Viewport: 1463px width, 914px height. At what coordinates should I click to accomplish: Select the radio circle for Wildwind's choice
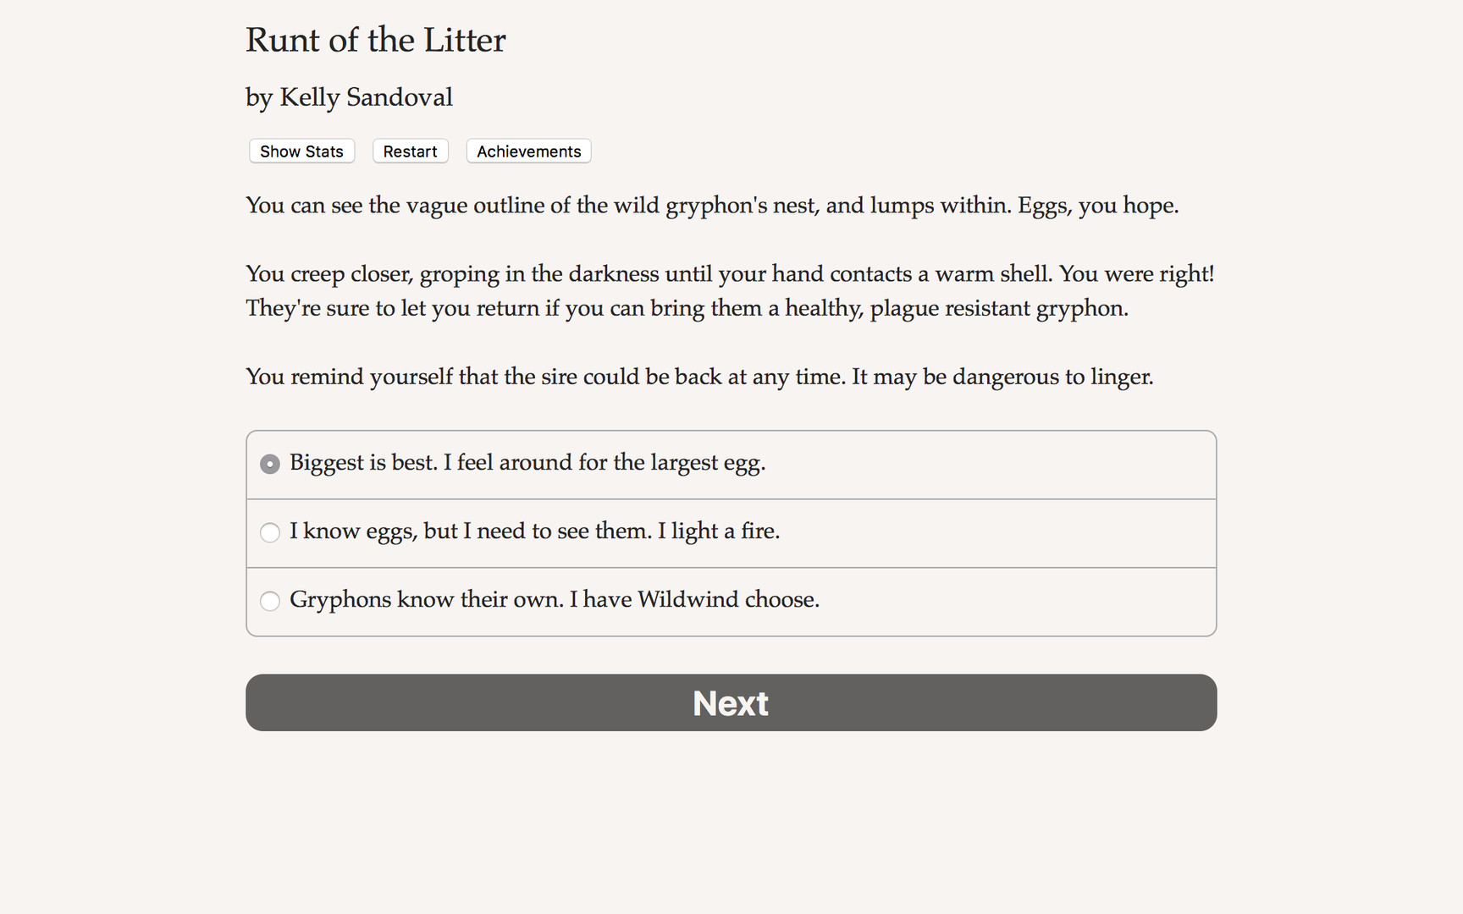point(269,601)
